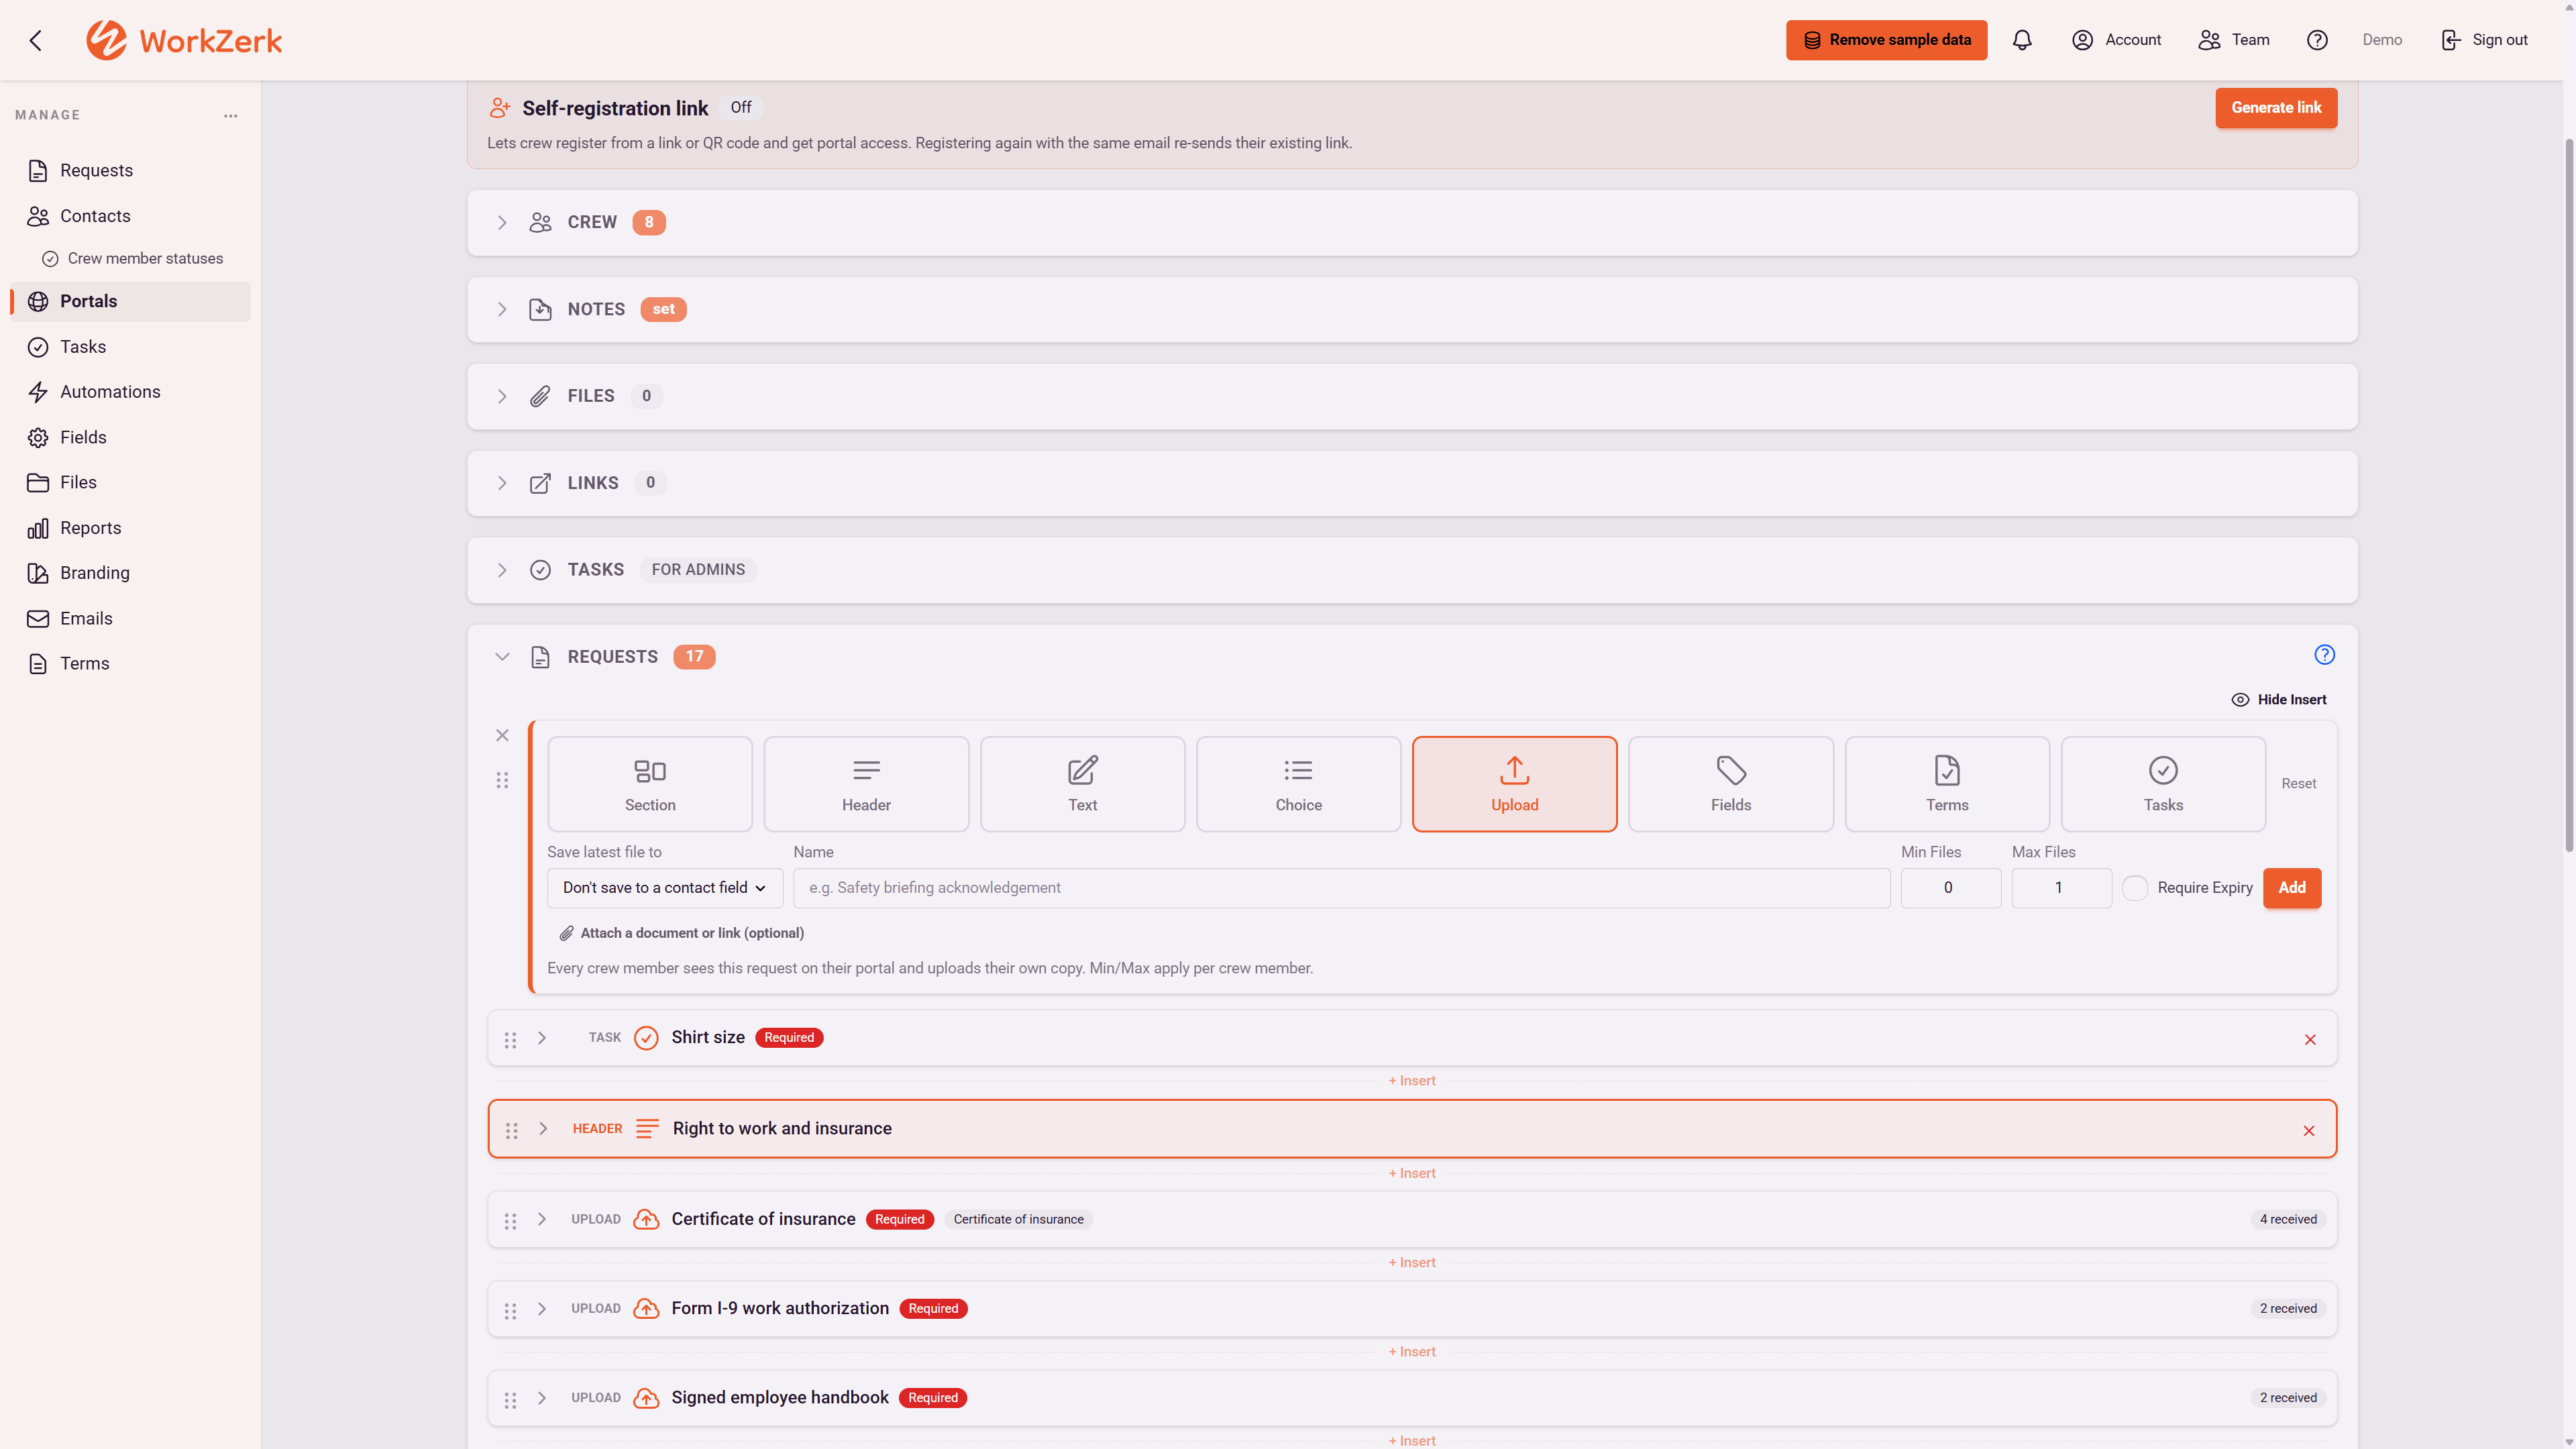
Task: Select the Section insert type
Action: (650, 784)
